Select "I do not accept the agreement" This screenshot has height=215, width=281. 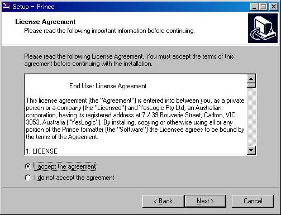point(28,178)
